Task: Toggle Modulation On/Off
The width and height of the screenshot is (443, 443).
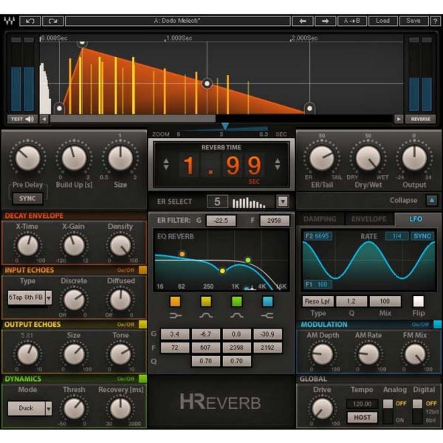Action: [x=437, y=324]
